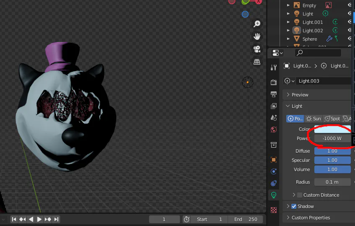This screenshot has height=226, width=355.
Task: Switch perspective/orthographic with the grid icon
Action: coord(257,62)
